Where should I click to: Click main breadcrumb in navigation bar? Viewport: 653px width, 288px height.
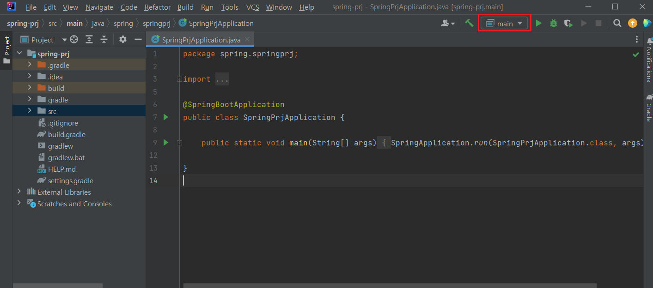click(74, 23)
